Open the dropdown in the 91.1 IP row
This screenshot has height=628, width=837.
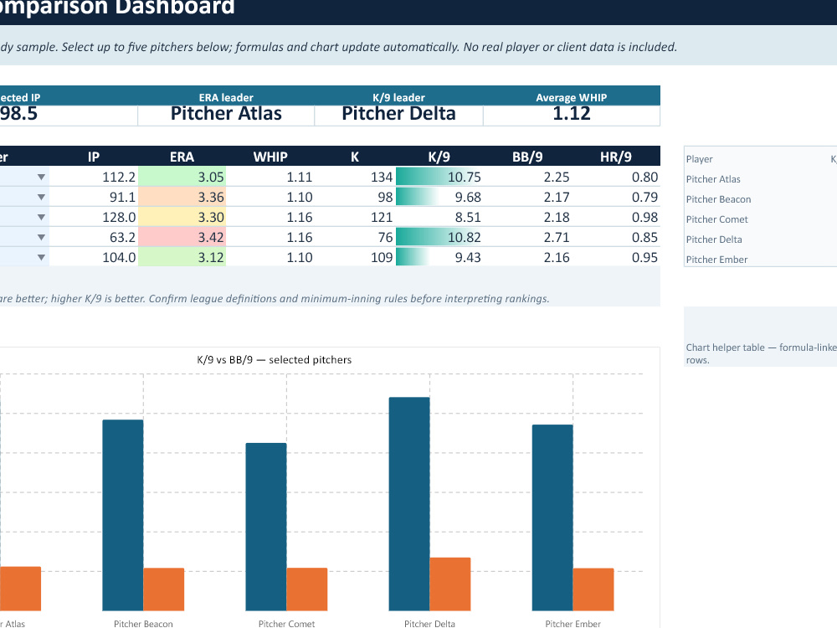click(41, 197)
